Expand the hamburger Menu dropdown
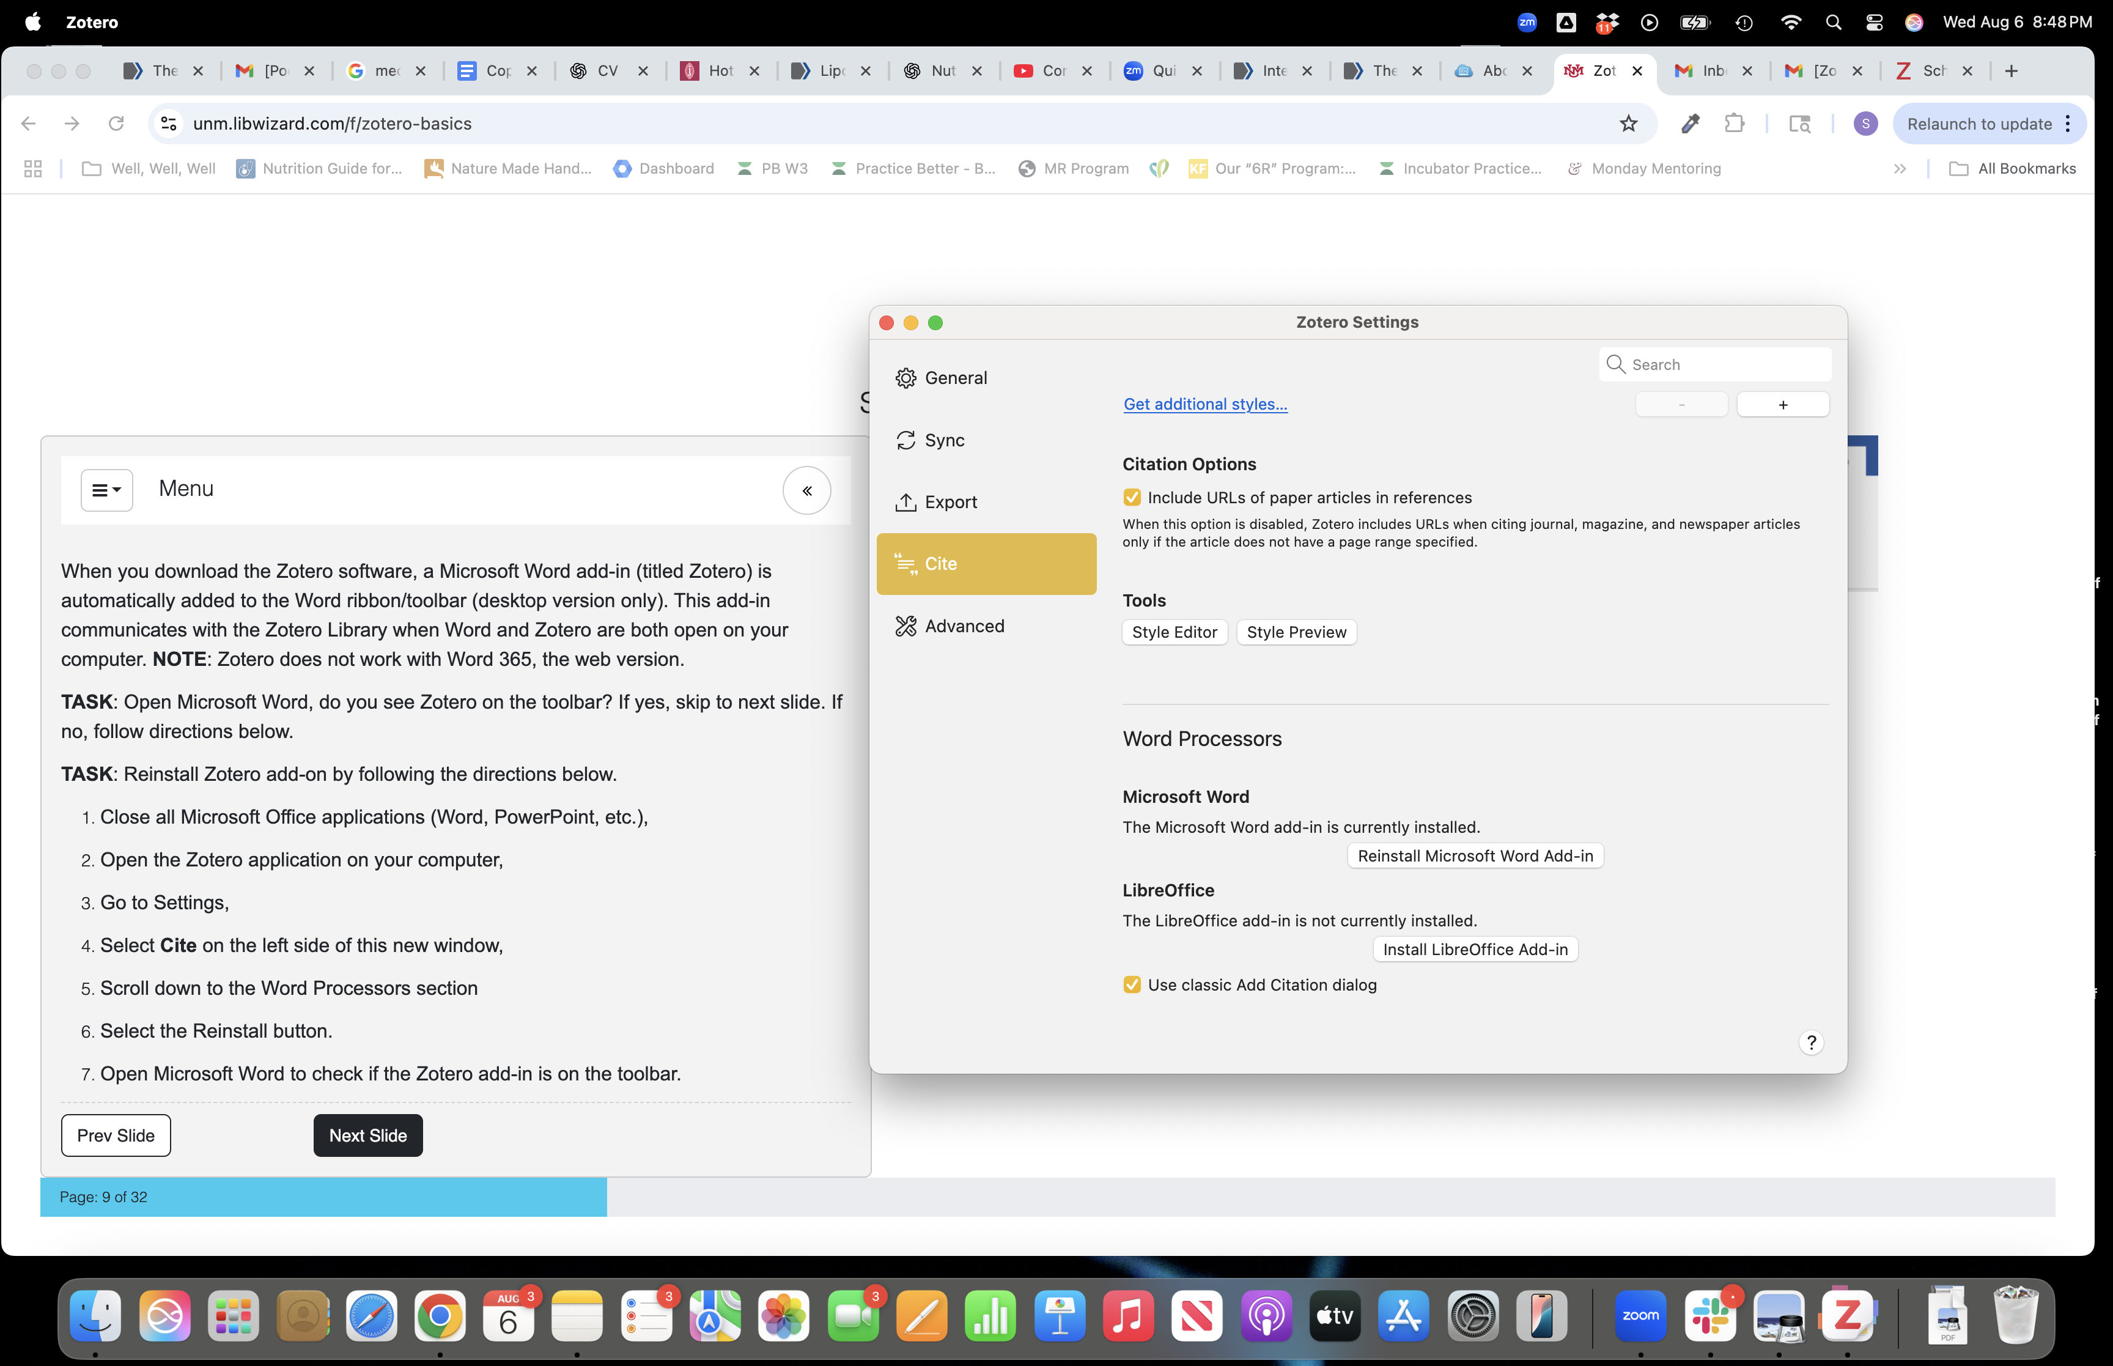 106,490
